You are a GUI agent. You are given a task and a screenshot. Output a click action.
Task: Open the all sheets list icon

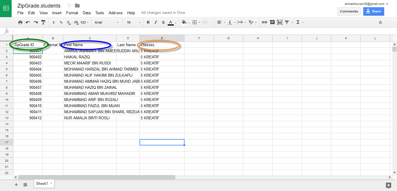pos(25,185)
